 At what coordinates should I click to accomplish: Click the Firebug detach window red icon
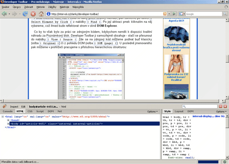221,106
